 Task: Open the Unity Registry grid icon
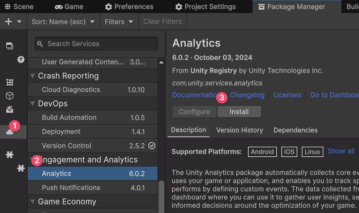point(10,82)
